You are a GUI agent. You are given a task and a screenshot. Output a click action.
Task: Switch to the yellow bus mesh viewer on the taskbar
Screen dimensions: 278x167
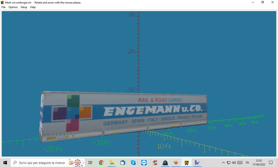point(187,163)
